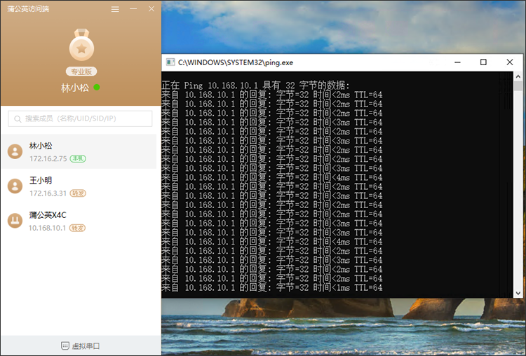This screenshot has width=526, height=356.
Task: Click router icon of 蒲公英X4C
Action: tap(15, 221)
